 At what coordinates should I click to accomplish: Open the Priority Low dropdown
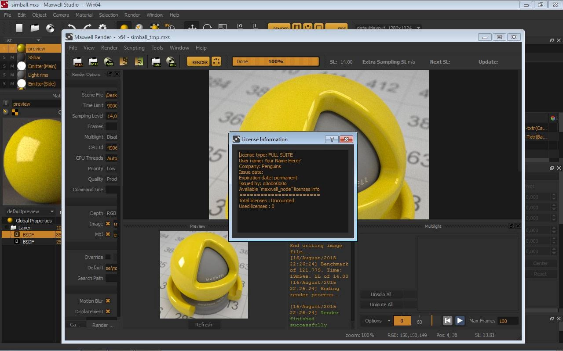click(x=112, y=168)
